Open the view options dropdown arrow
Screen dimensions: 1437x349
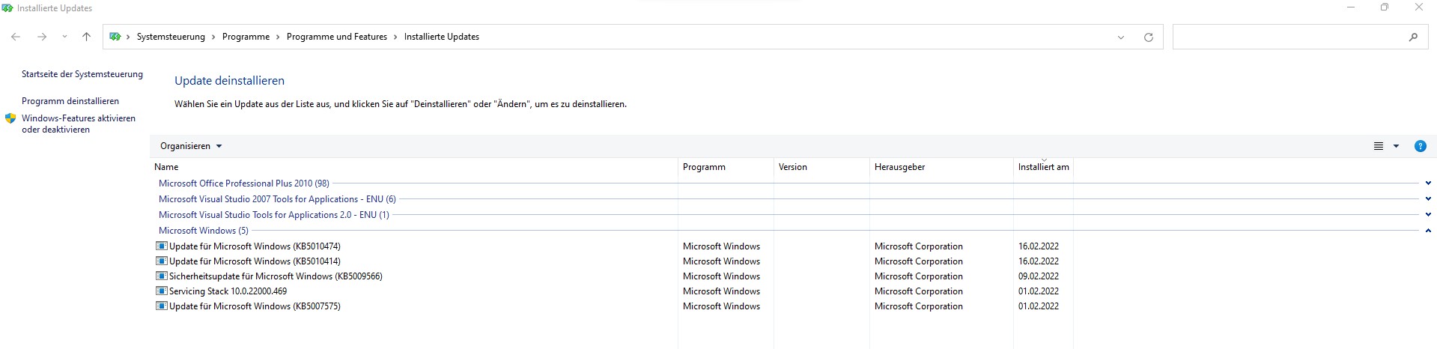point(1396,147)
